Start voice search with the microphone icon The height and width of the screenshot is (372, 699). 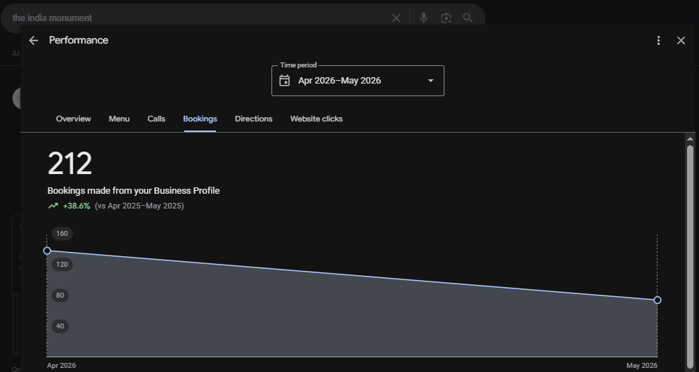(423, 18)
